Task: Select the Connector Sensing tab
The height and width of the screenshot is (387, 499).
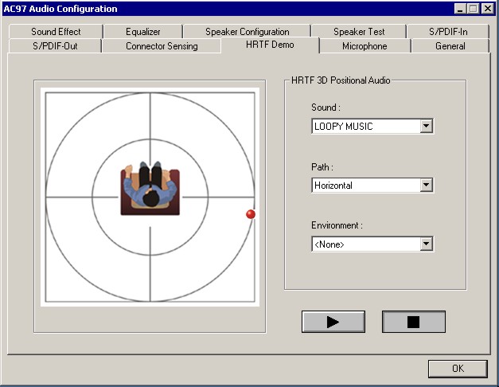Action: 162,46
